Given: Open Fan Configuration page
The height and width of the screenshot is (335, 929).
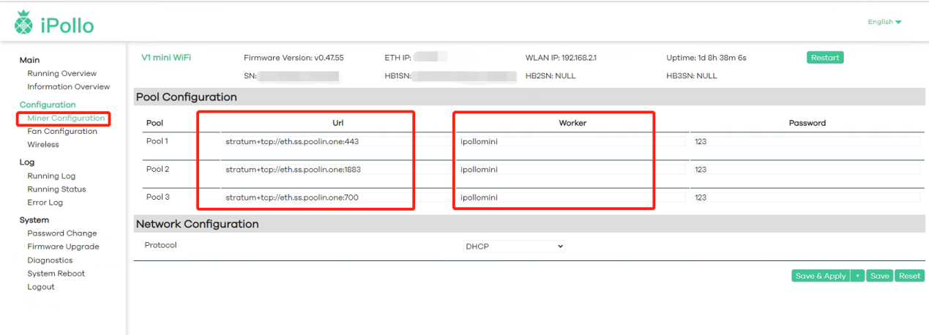Looking at the screenshot, I should click(62, 132).
